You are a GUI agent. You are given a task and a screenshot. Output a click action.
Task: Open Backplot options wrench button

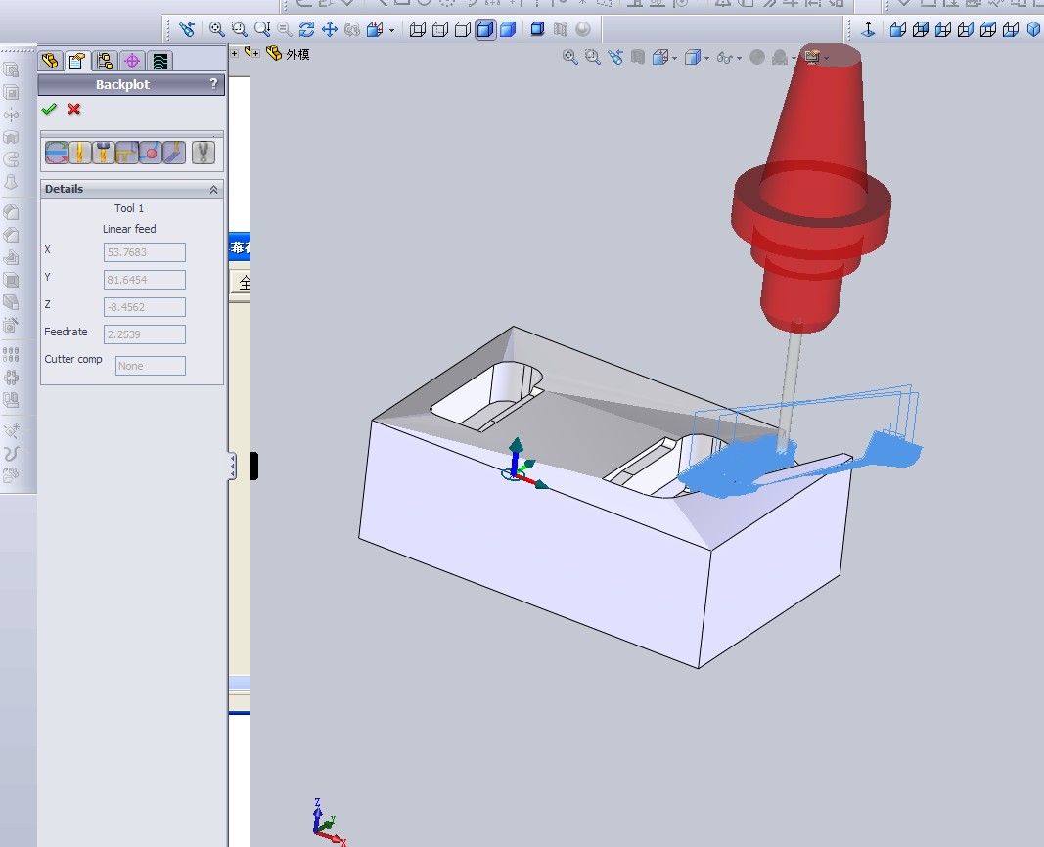[204, 153]
